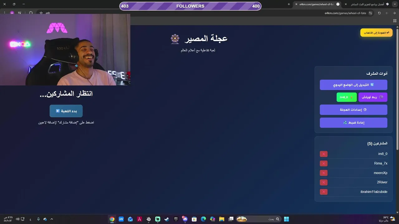
Task: Switch to manual mode التبديل إلى الوضع اليدوي
Action: click(353, 85)
